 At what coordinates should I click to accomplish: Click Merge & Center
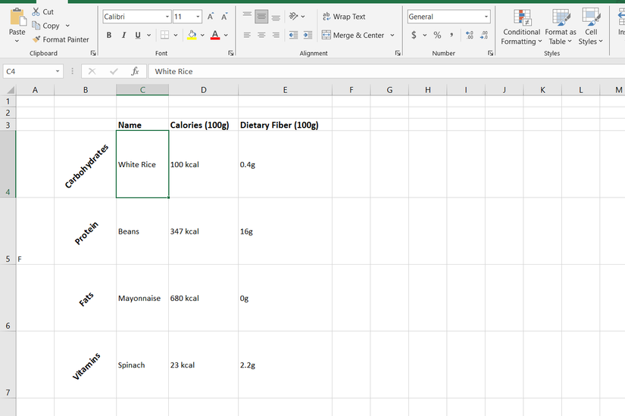353,35
